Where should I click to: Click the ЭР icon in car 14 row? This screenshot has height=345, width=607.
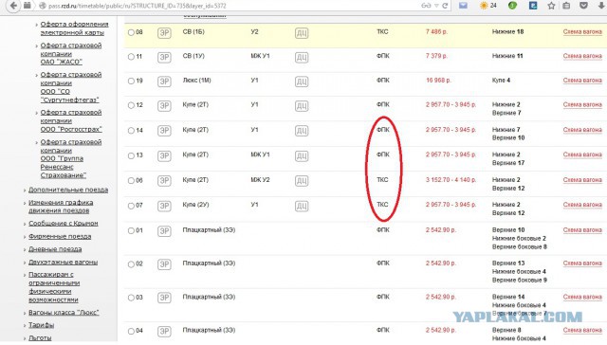click(x=164, y=131)
